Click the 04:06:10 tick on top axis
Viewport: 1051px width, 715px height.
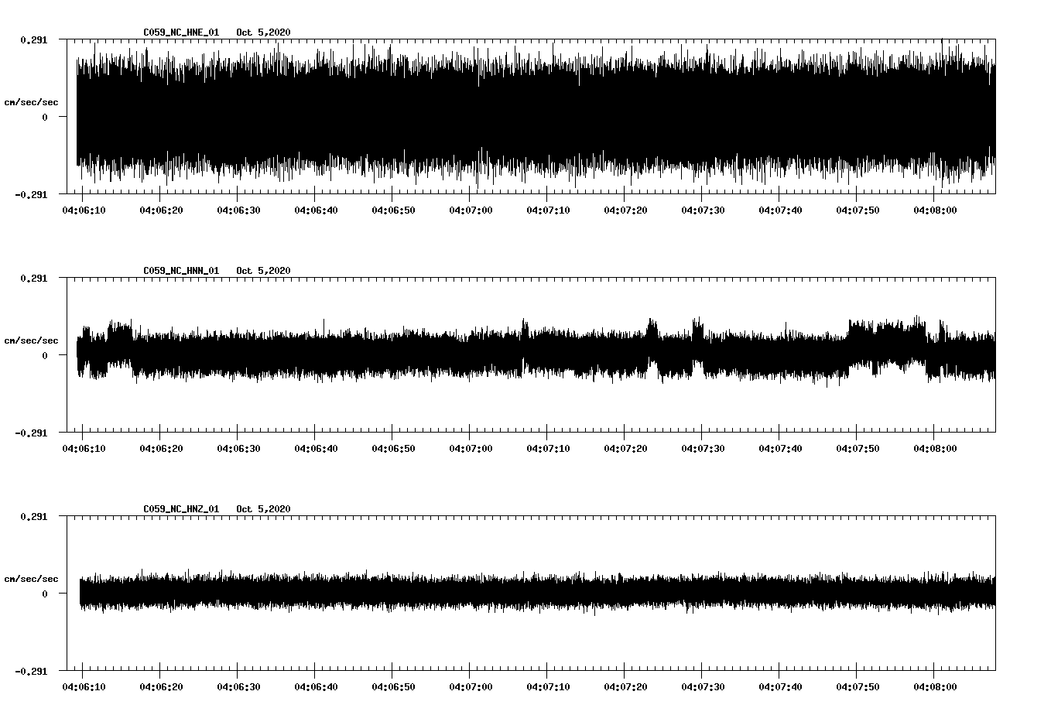coord(85,208)
